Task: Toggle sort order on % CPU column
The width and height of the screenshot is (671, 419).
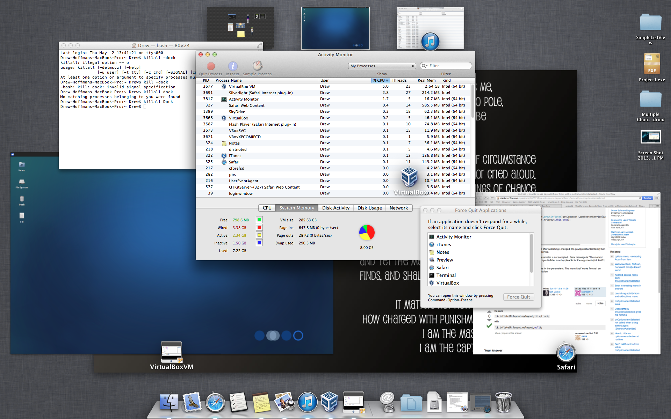Action: [x=380, y=80]
